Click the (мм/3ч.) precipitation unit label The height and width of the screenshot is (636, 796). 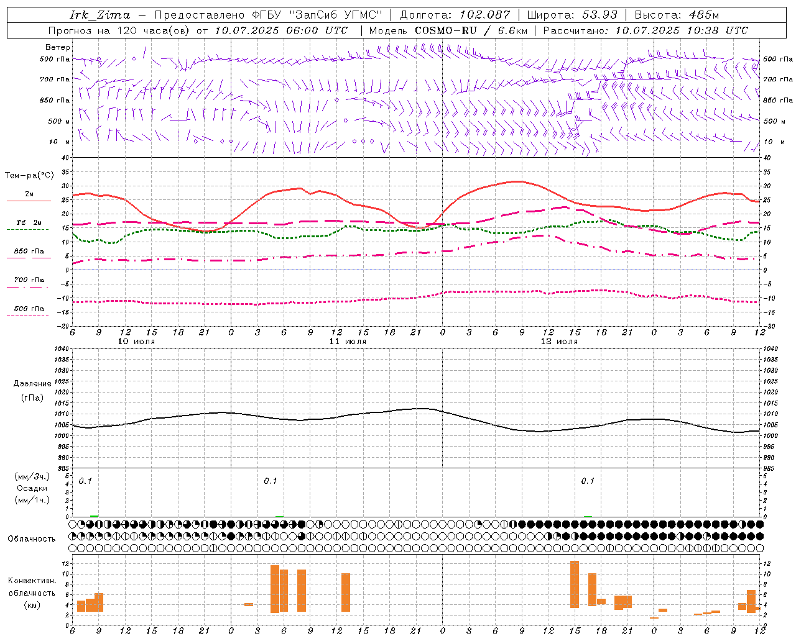(32, 476)
